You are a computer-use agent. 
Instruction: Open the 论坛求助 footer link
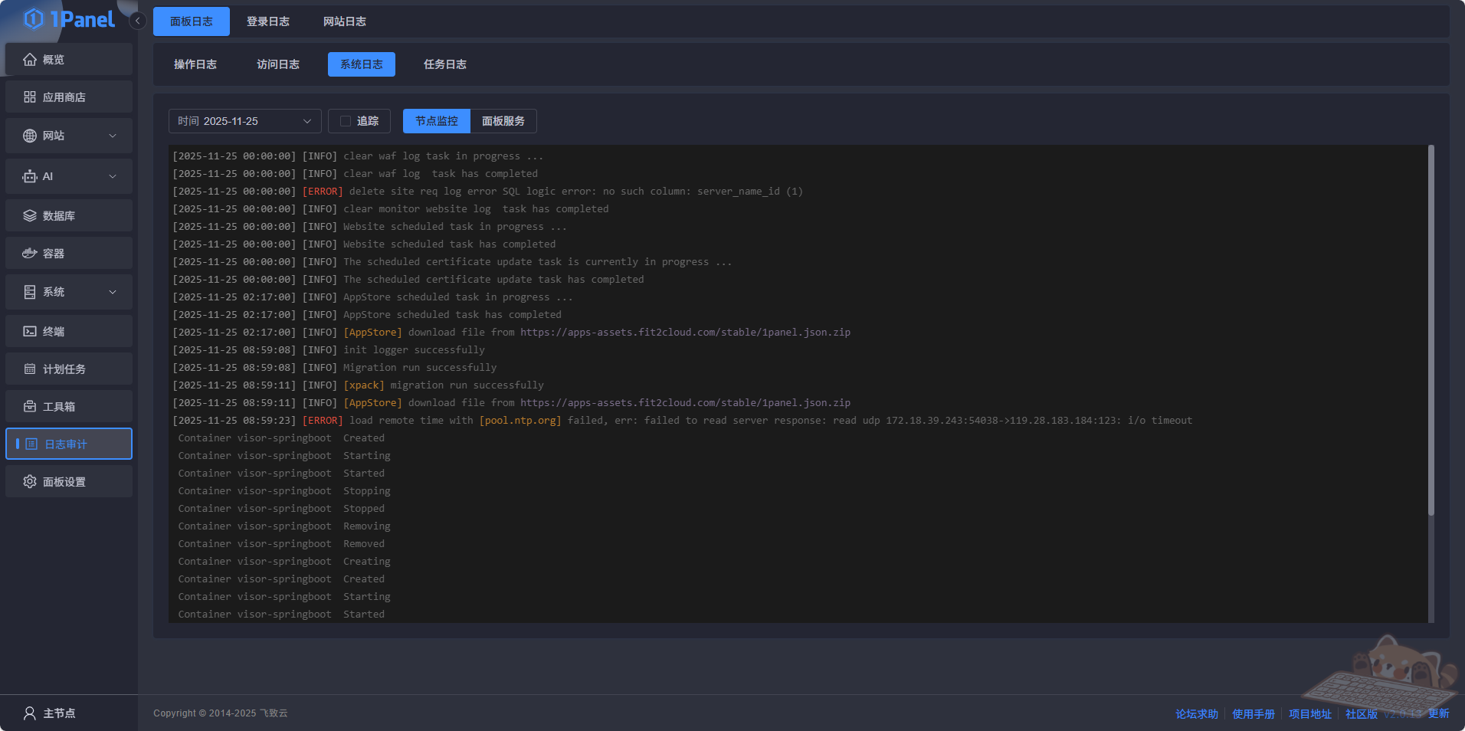(1196, 714)
